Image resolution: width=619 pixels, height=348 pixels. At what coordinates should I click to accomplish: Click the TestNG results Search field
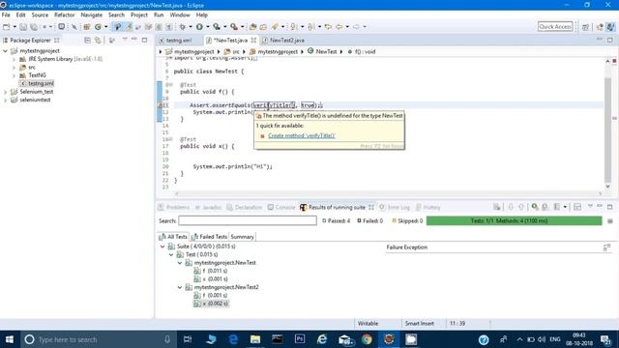(248, 221)
